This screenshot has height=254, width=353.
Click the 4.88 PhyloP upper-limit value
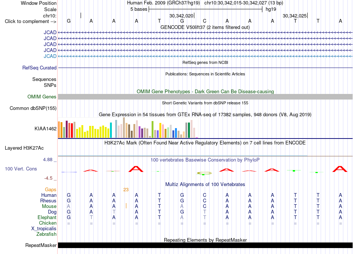[x=48, y=160]
